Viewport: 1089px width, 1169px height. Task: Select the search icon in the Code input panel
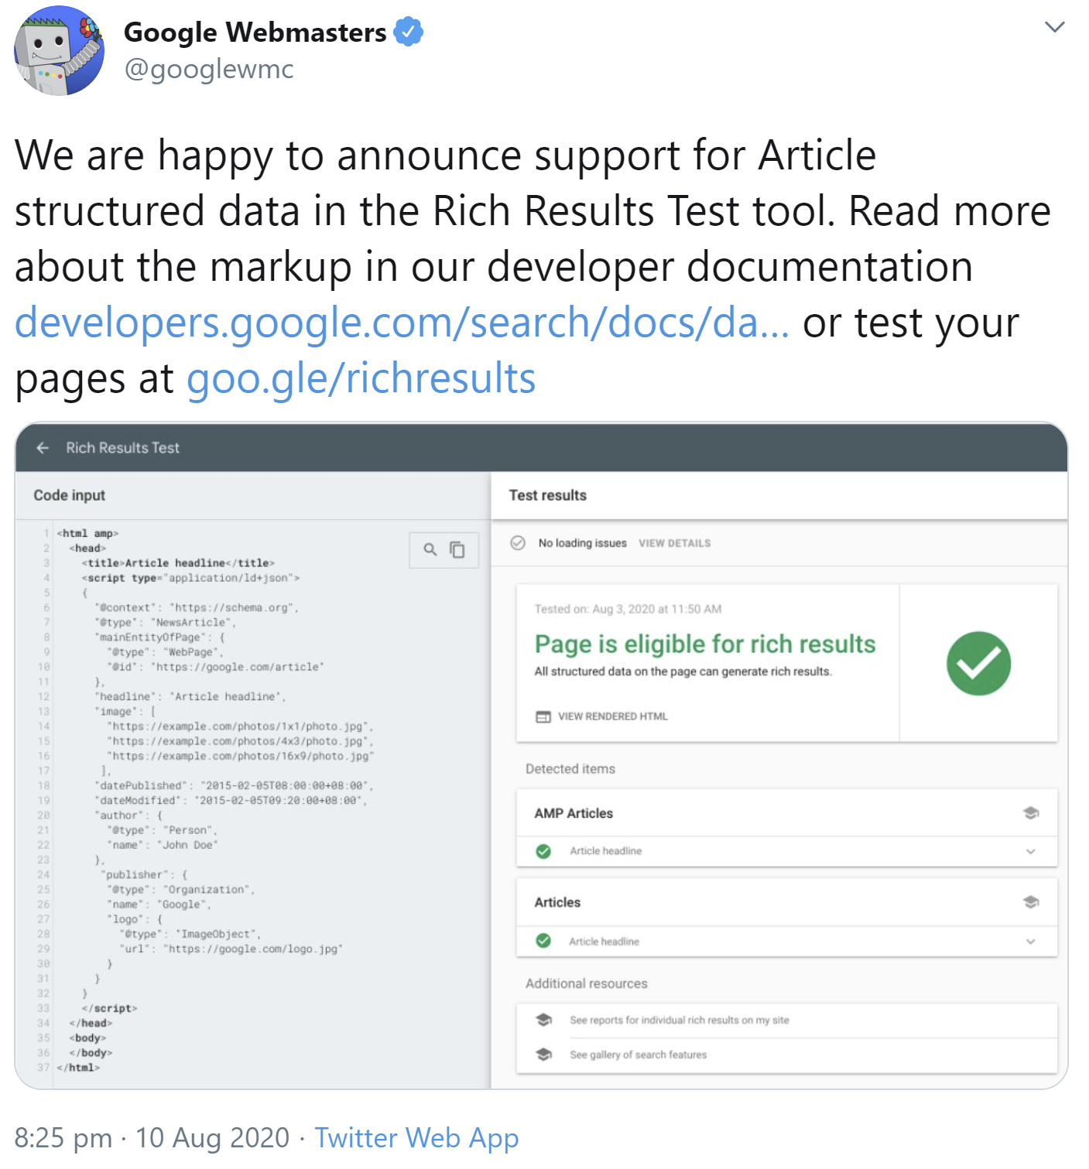429,549
